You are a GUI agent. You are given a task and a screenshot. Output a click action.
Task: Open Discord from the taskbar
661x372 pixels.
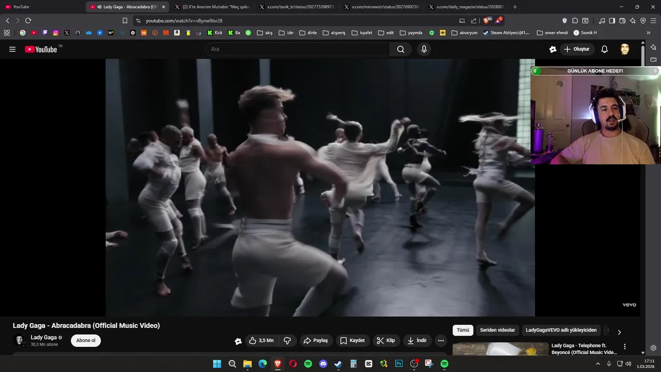(323, 364)
